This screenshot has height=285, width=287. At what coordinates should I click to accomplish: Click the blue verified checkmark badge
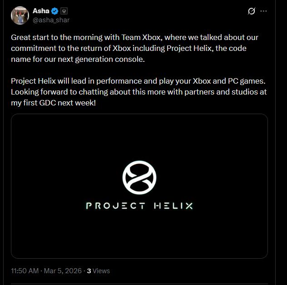[55, 11]
